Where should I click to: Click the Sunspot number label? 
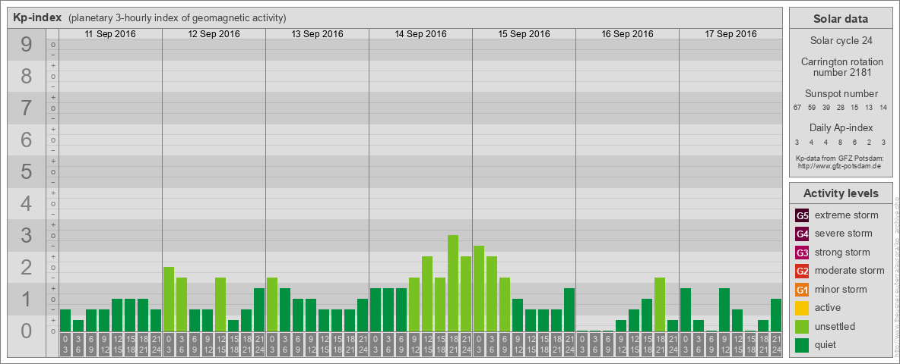click(x=841, y=94)
